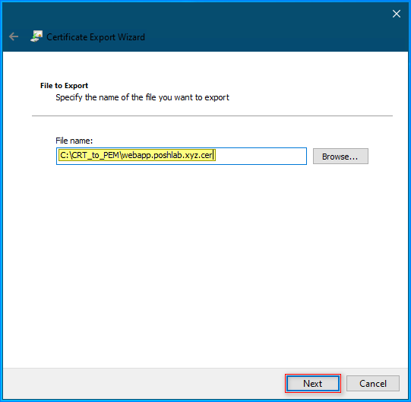
Task: Go back using the arrow icon
Action: (14, 36)
